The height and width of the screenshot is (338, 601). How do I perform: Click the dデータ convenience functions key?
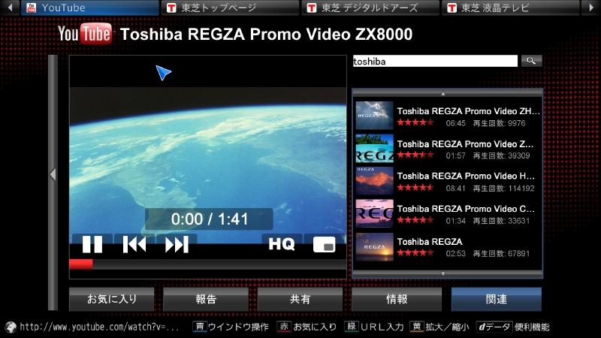[x=494, y=327]
